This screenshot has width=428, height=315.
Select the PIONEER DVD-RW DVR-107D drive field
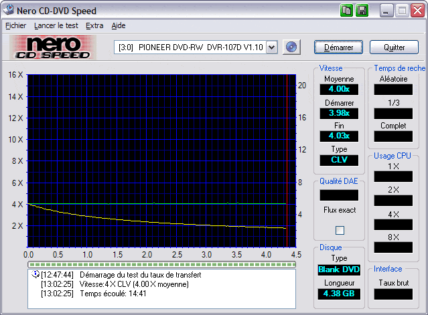196,47
